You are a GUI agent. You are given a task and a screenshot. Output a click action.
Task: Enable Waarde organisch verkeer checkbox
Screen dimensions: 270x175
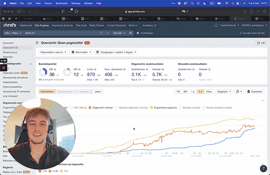point(116,108)
